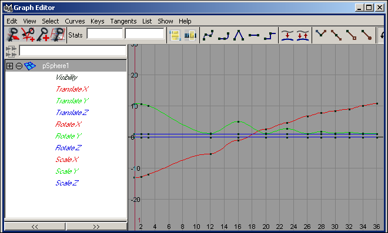Open the Curves menu
388x233 pixels.
click(75, 21)
